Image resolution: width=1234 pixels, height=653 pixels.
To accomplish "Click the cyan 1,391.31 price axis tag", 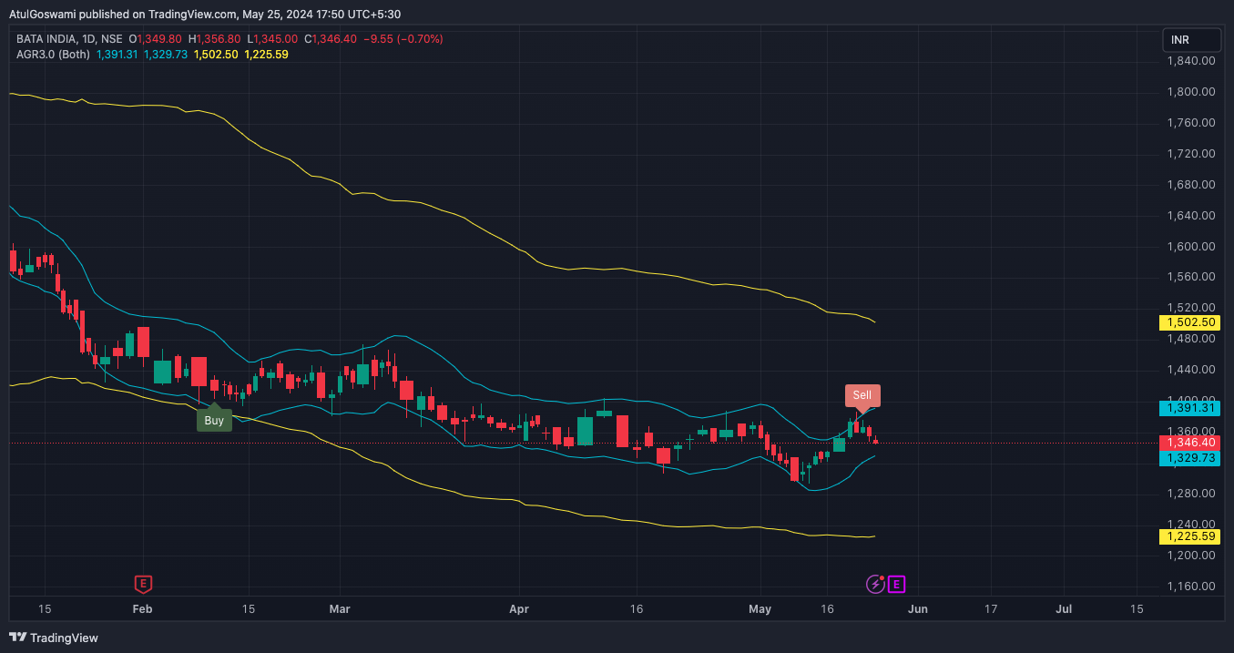I will click(1188, 409).
